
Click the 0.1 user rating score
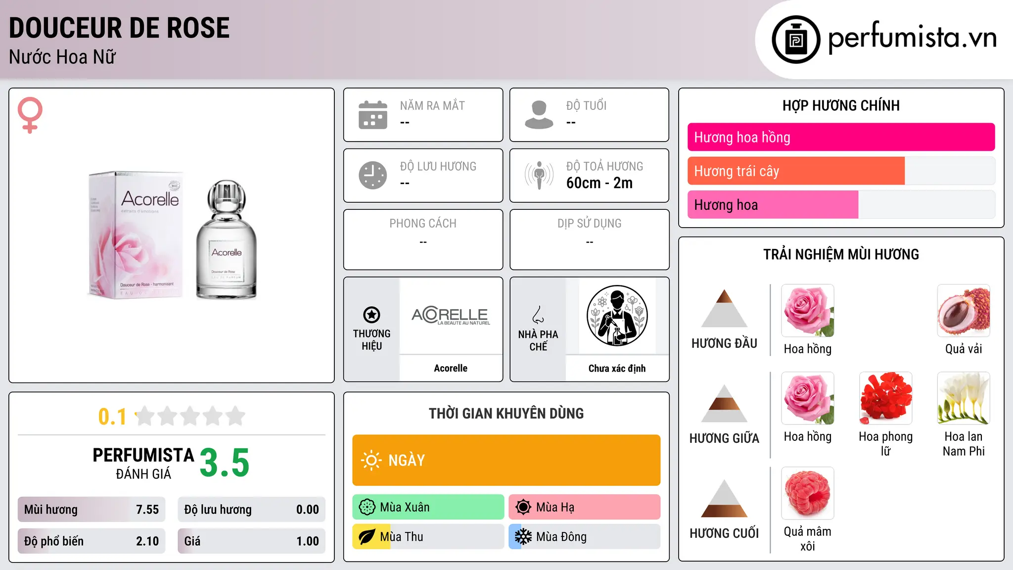(x=112, y=417)
